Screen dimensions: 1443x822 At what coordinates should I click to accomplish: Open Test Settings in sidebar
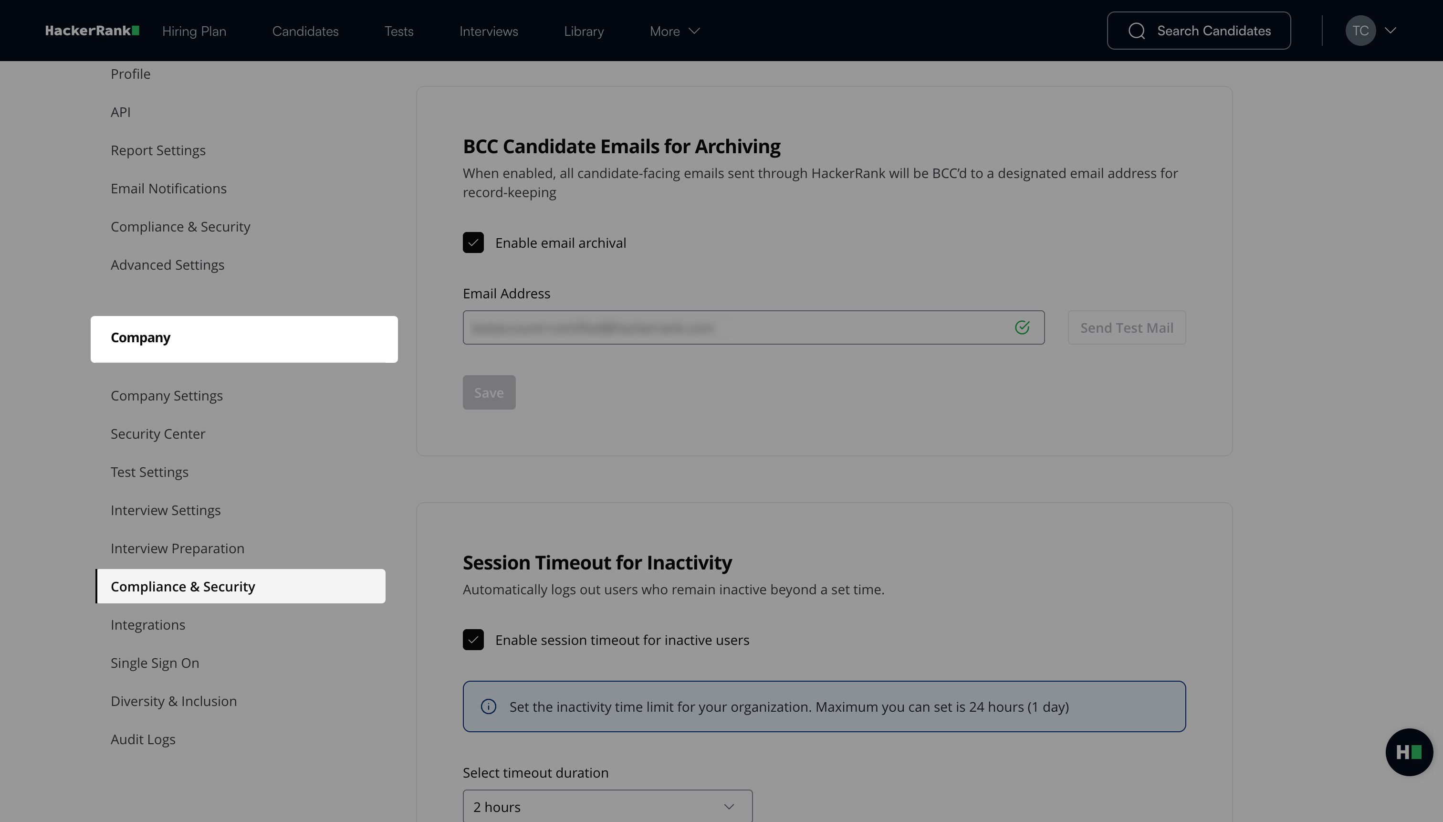pyautogui.click(x=149, y=472)
